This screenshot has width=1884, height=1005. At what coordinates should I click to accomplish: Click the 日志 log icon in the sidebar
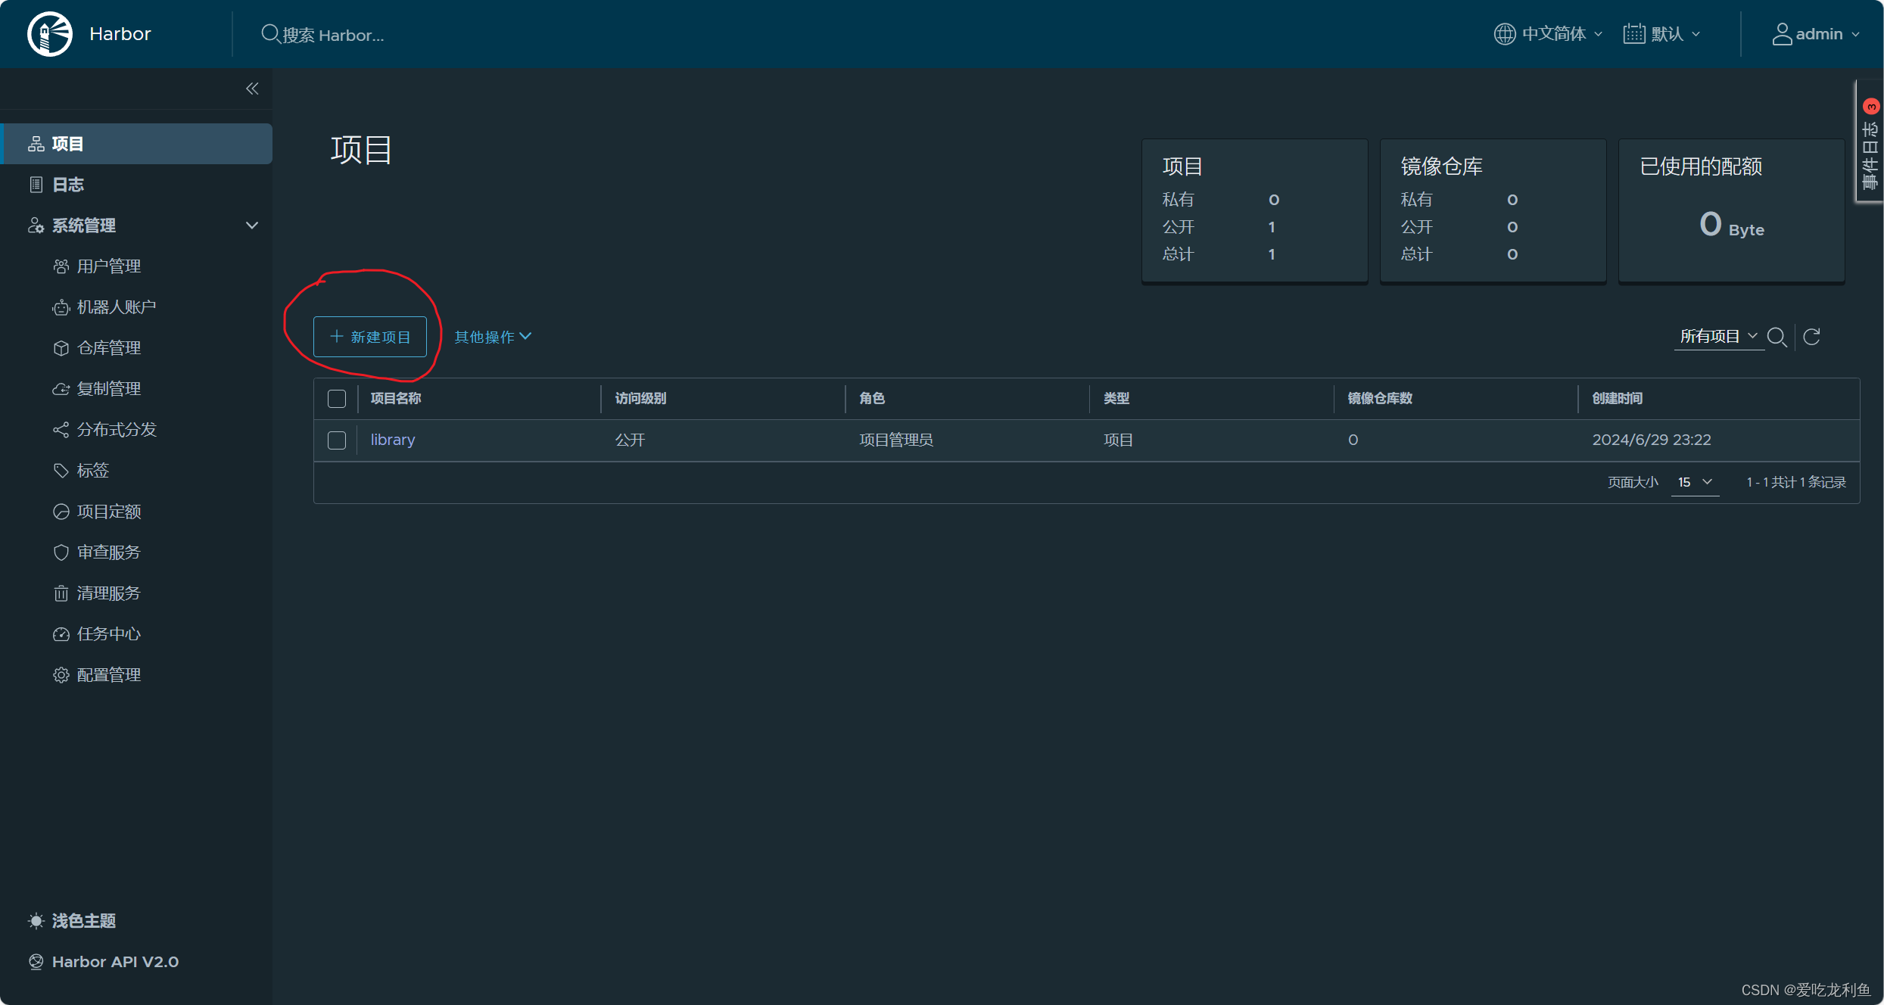(36, 185)
